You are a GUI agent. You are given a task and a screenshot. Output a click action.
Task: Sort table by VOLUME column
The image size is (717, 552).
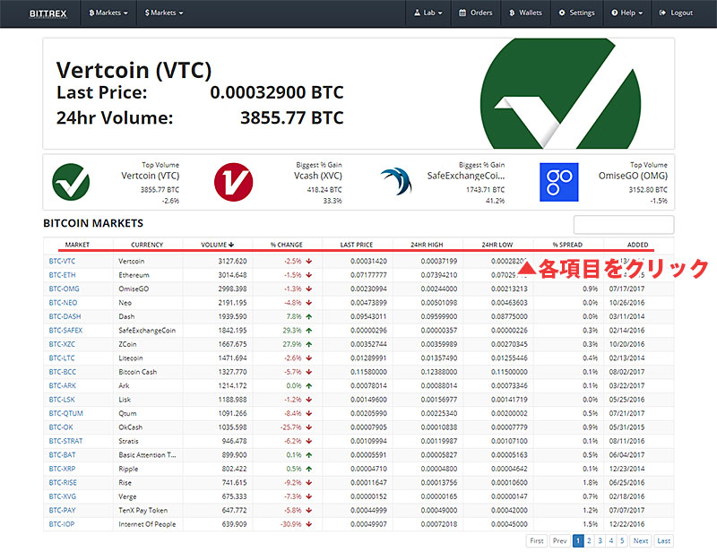point(217,245)
